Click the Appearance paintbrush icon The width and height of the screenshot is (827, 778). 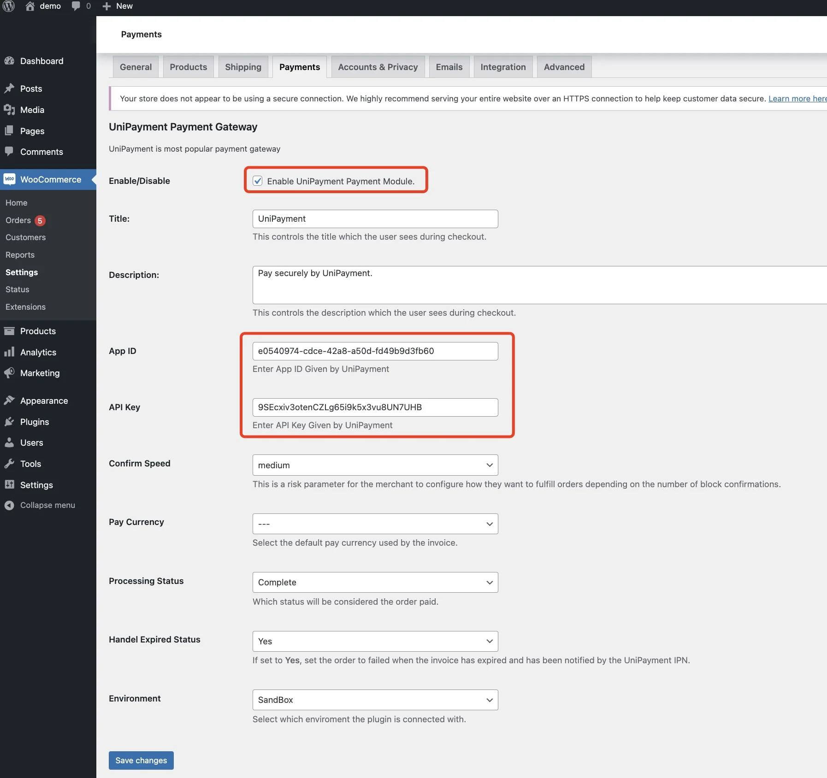point(9,401)
